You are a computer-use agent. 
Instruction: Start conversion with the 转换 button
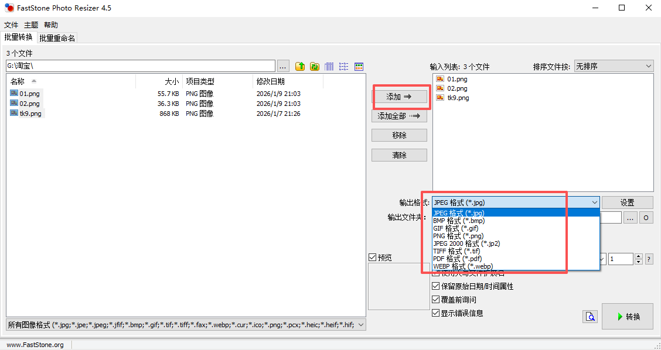[x=627, y=317]
